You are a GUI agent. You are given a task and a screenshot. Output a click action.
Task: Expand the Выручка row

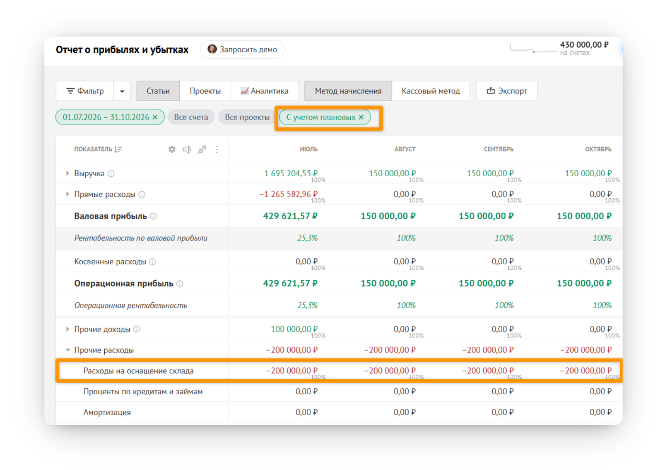[67, 174]
